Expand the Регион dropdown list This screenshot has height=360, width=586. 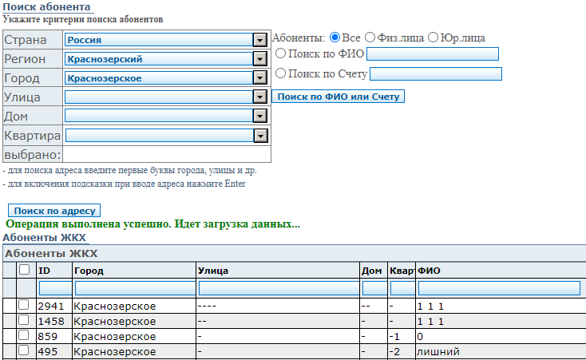259,59
